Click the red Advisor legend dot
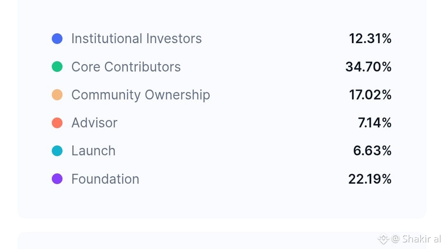The height and width of the screenshot is (249, 444). (57, 123)
